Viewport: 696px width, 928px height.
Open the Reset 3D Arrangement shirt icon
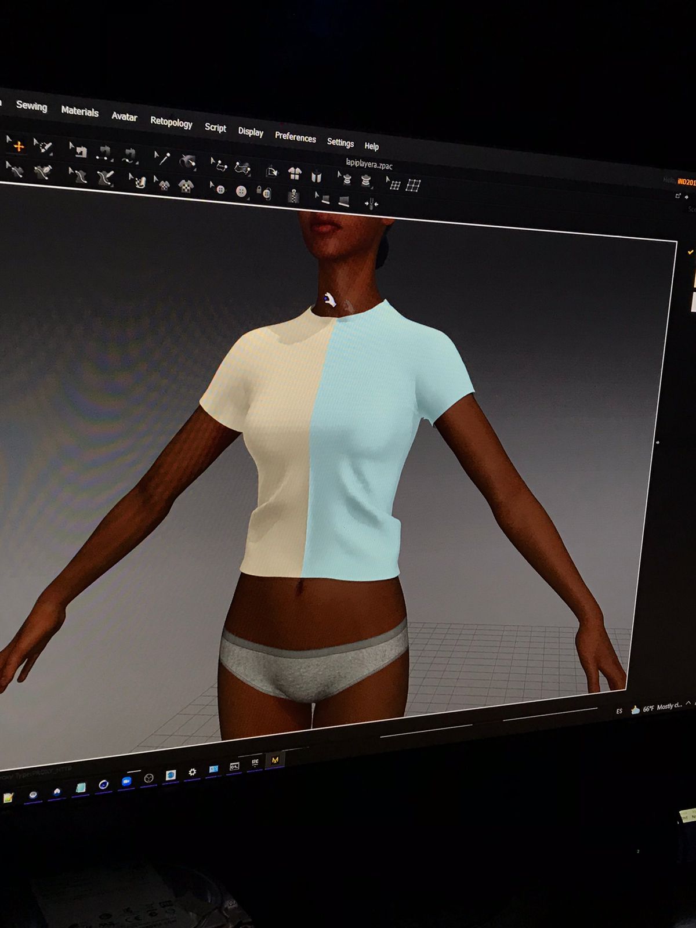tap(295, 173)
